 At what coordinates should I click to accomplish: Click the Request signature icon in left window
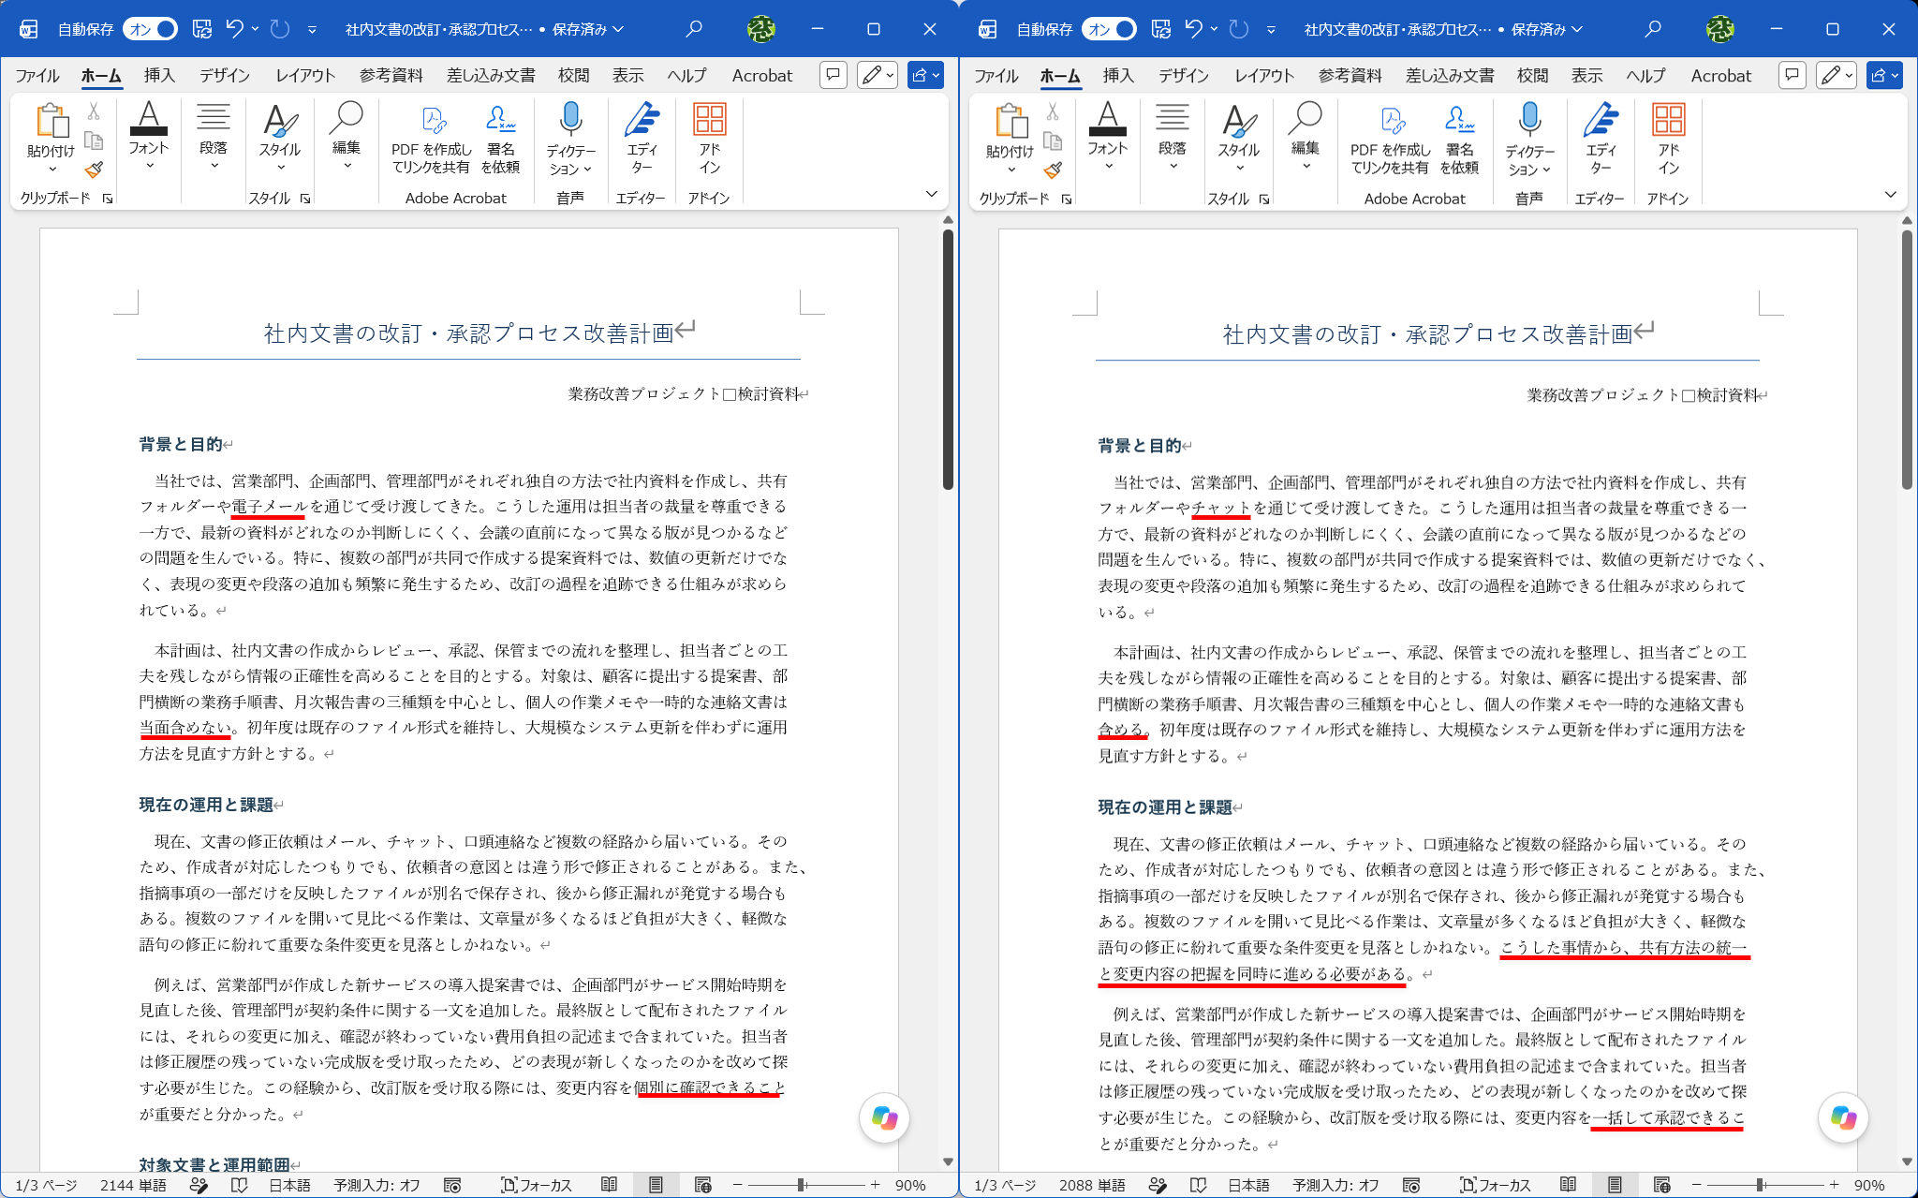pyautogui.click(x=501, y=139)
